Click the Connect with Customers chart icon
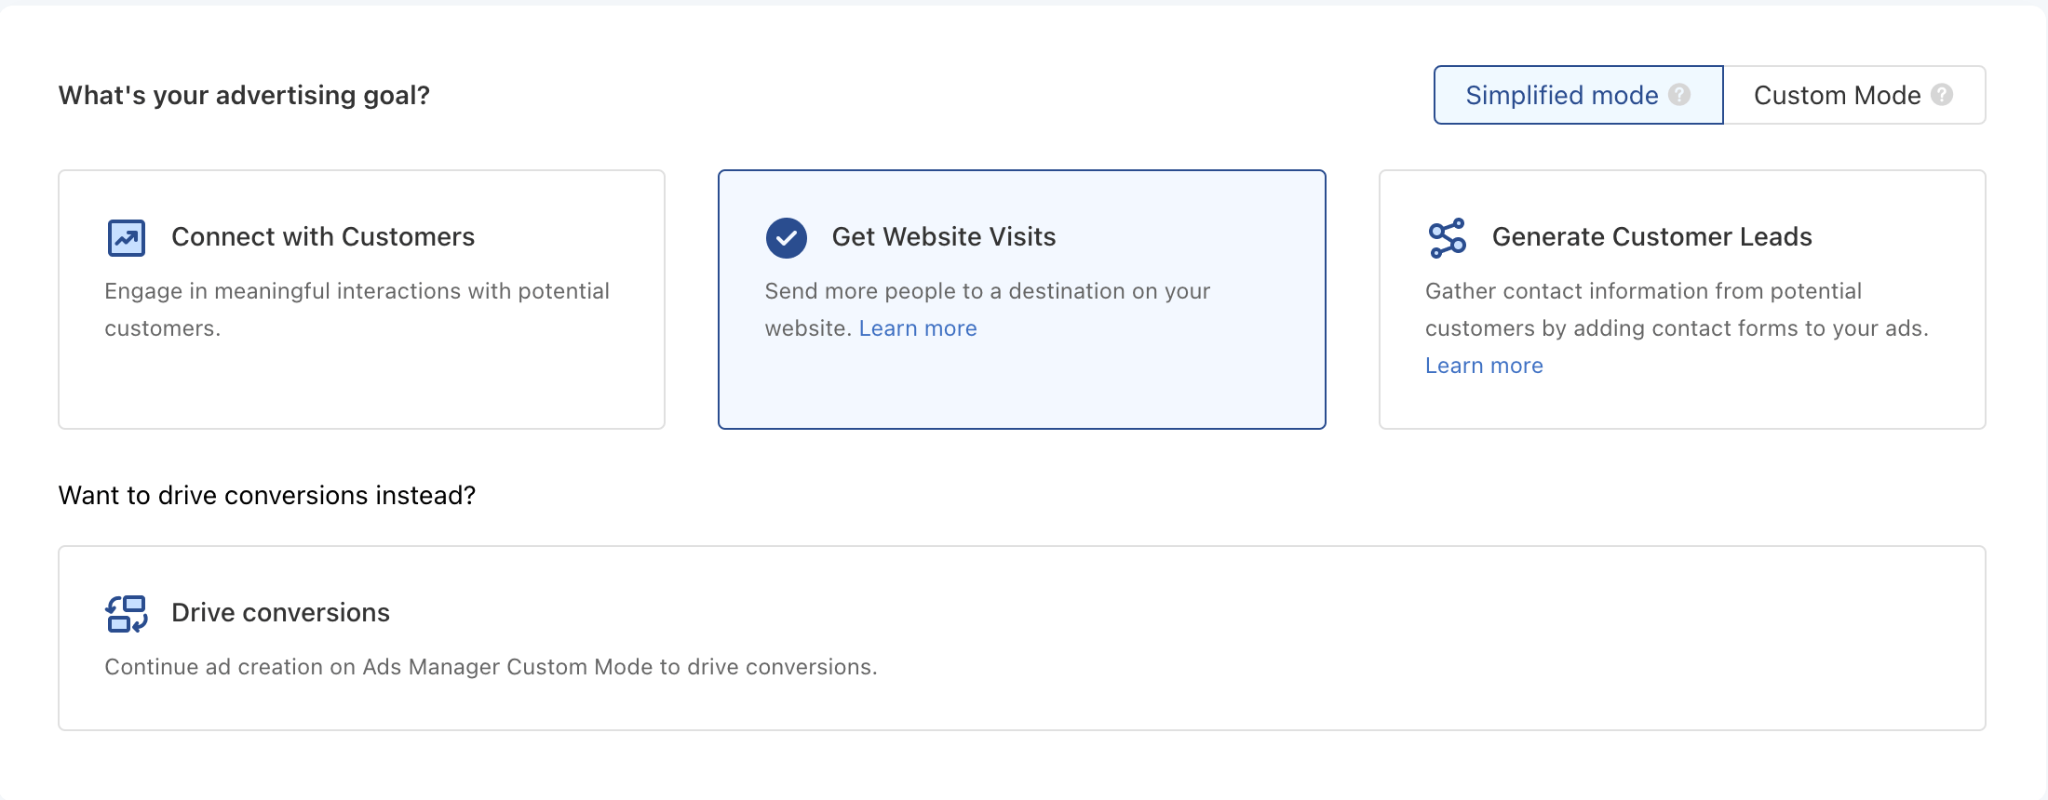This screenshot has width=2048, height=800. click(127, 238)
